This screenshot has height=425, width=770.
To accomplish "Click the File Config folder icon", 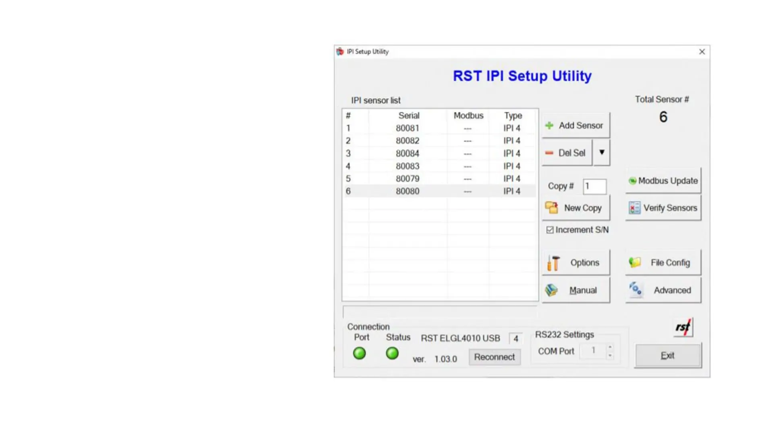I will (x=635, y=263).
